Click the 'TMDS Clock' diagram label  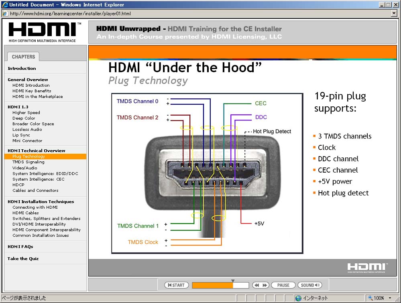[x=143, y=242]
